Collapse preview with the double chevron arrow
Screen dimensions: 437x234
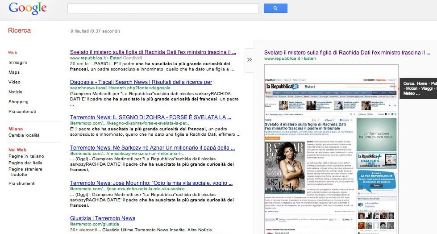tap(250, 59)
